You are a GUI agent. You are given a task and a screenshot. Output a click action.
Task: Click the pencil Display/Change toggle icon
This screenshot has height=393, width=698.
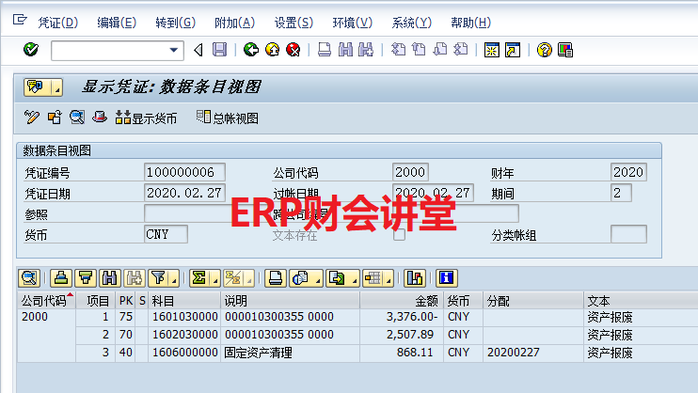32,118
